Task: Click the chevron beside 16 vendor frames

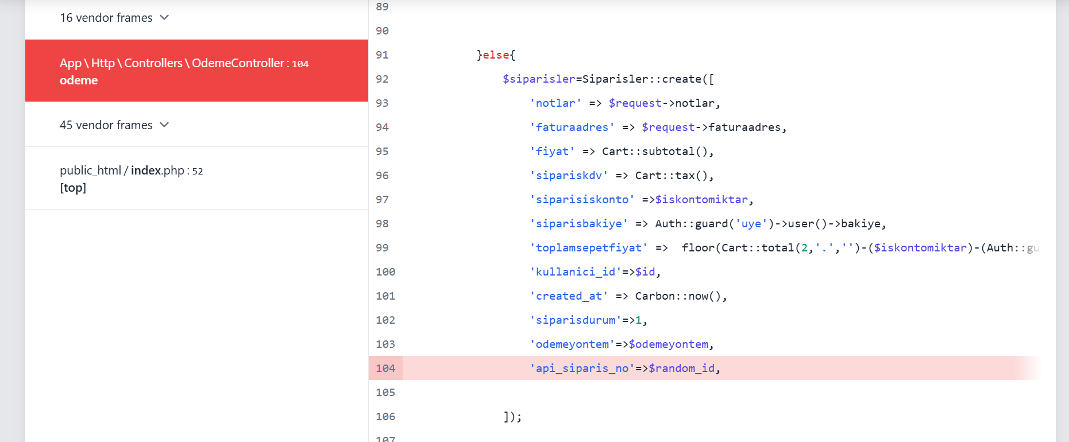Action: (164, 18)
